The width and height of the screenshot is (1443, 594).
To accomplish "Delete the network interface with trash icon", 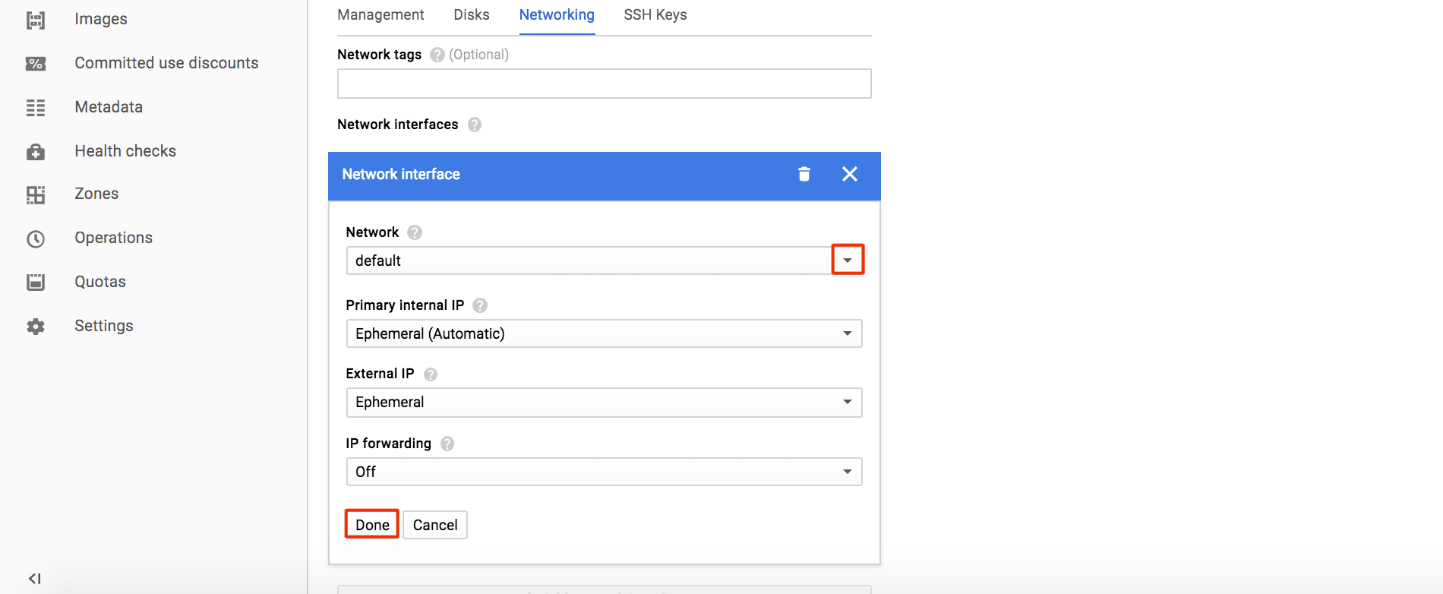I will (x=804, y=174).
